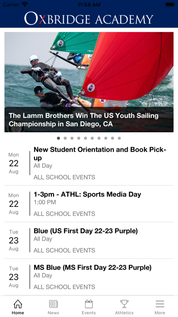The image size is (178, 317).
Task: Select the first carousel page dot
Action: tap(59, 138)
